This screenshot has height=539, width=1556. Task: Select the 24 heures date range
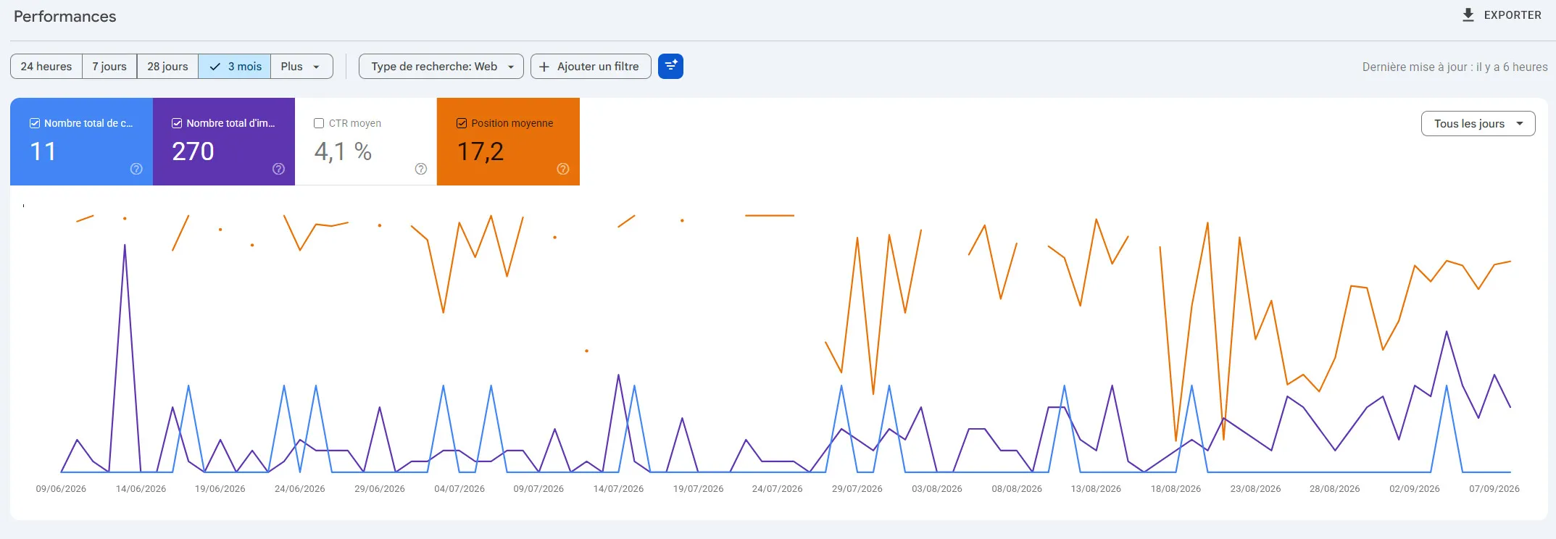tap(46, 67)
